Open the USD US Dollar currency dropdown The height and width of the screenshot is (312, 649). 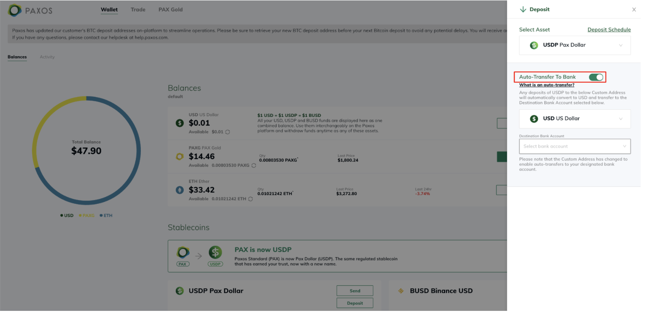[x=575, y=119]
